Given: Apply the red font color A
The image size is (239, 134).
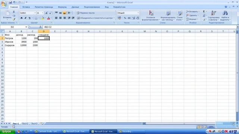Looking at the screenshot, I should 49,18.
